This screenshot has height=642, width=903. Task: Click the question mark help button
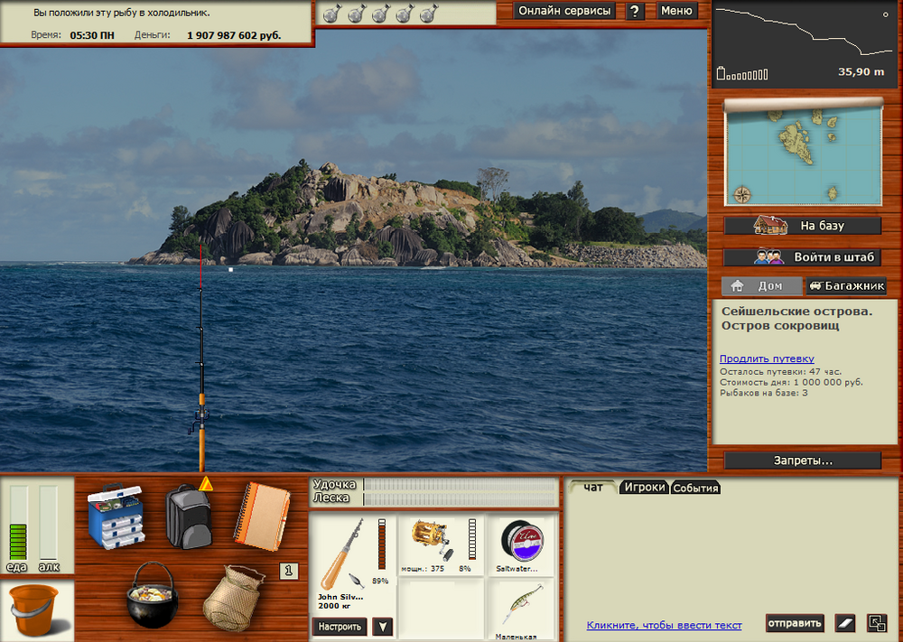pyautogui.click(x=636, y=11)
